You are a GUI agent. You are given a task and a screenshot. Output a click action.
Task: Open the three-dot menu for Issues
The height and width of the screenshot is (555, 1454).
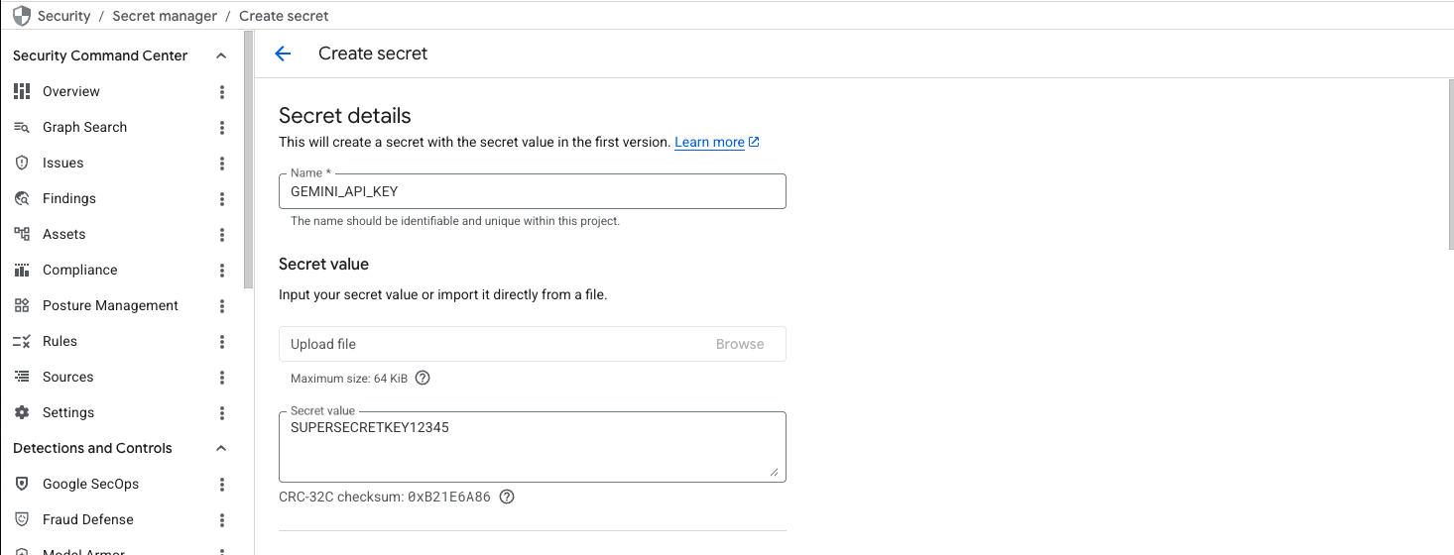(x=222, y=163)
